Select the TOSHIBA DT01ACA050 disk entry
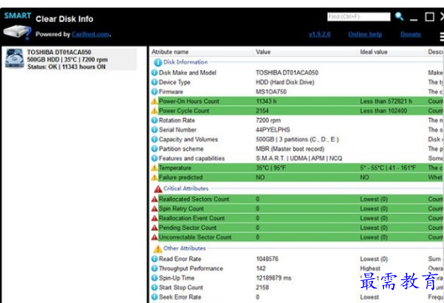 [x=71, y=59]
